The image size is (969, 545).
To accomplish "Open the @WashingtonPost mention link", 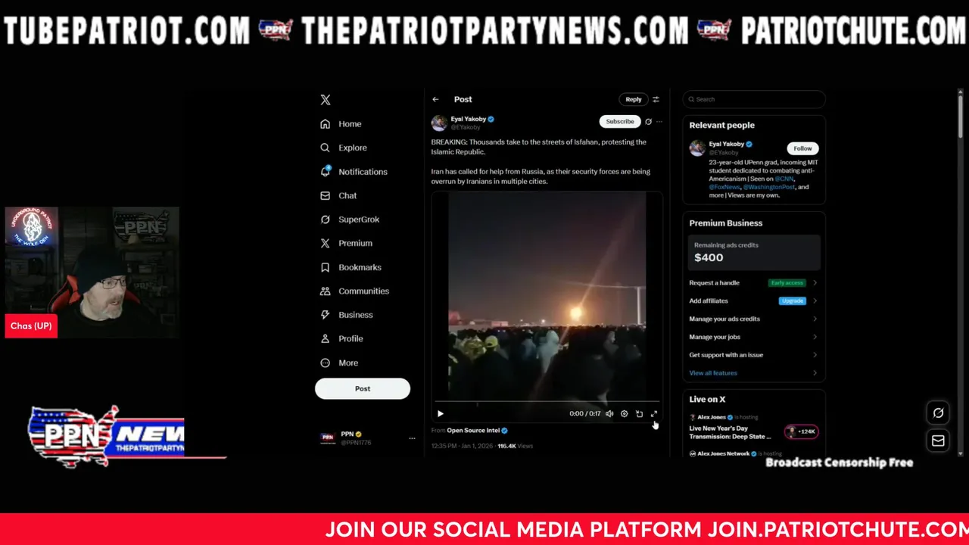I will [x=768, y=187].
